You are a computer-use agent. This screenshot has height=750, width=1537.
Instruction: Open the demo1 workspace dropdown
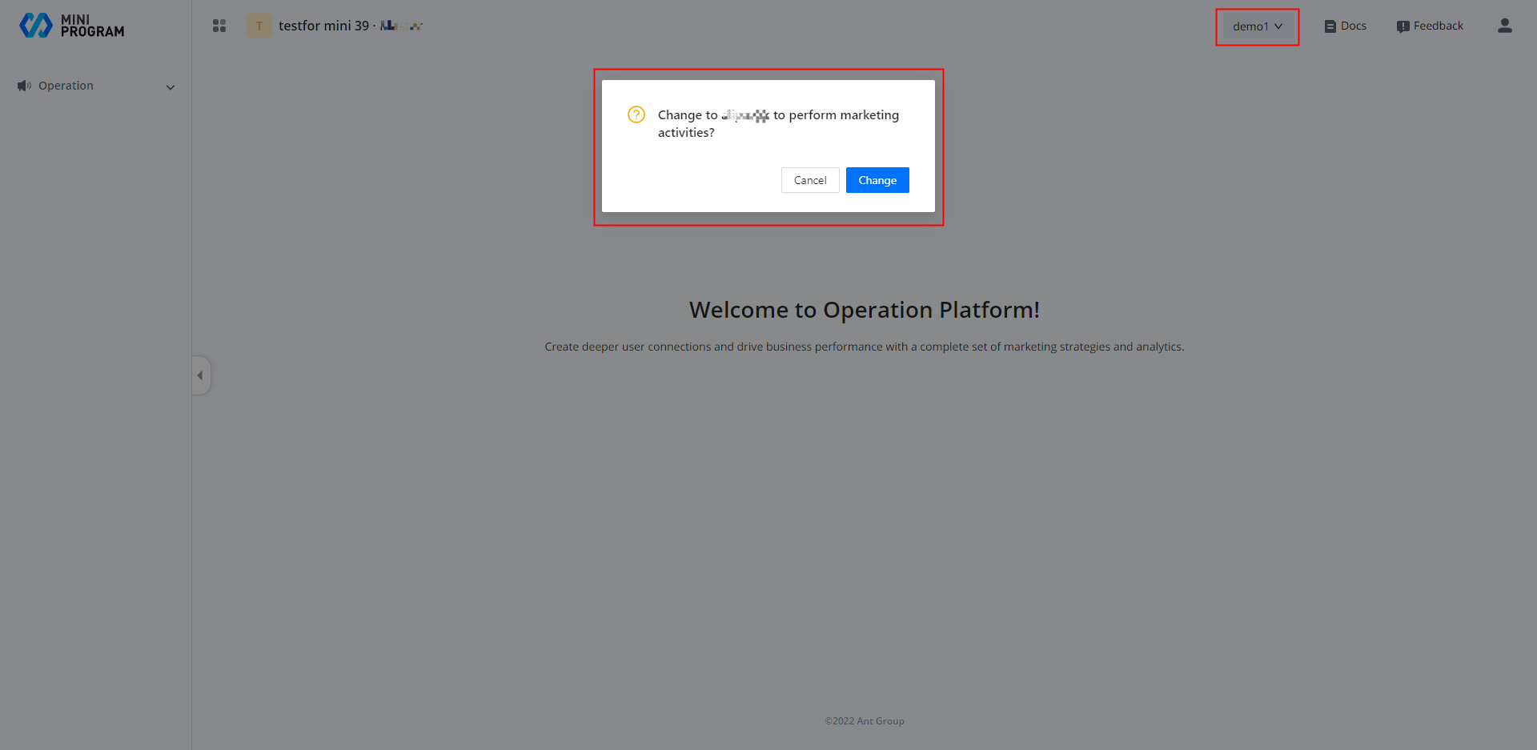(x=1250, y=26)
